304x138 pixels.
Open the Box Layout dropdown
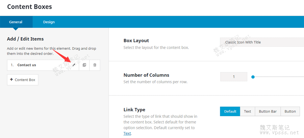262,42
